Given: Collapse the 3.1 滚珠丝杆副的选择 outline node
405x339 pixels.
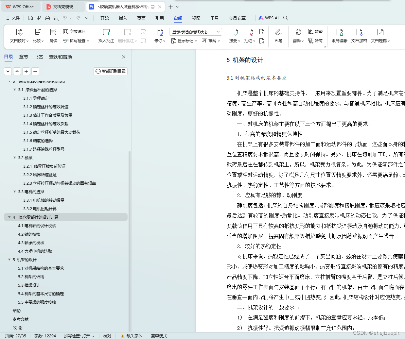Looking at the screenshot, I should pyautogui.click(x=14, y=90).
